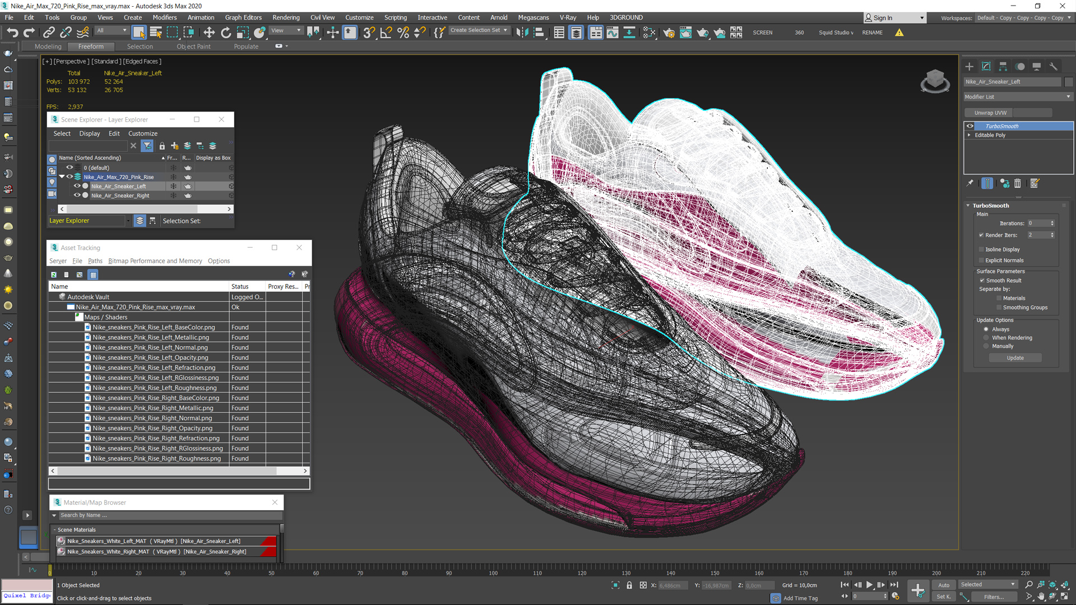Image resolution: width=1076 pixels, height=605 pixels.
Task: Click the Set K. button
Action: coord(944,597)
